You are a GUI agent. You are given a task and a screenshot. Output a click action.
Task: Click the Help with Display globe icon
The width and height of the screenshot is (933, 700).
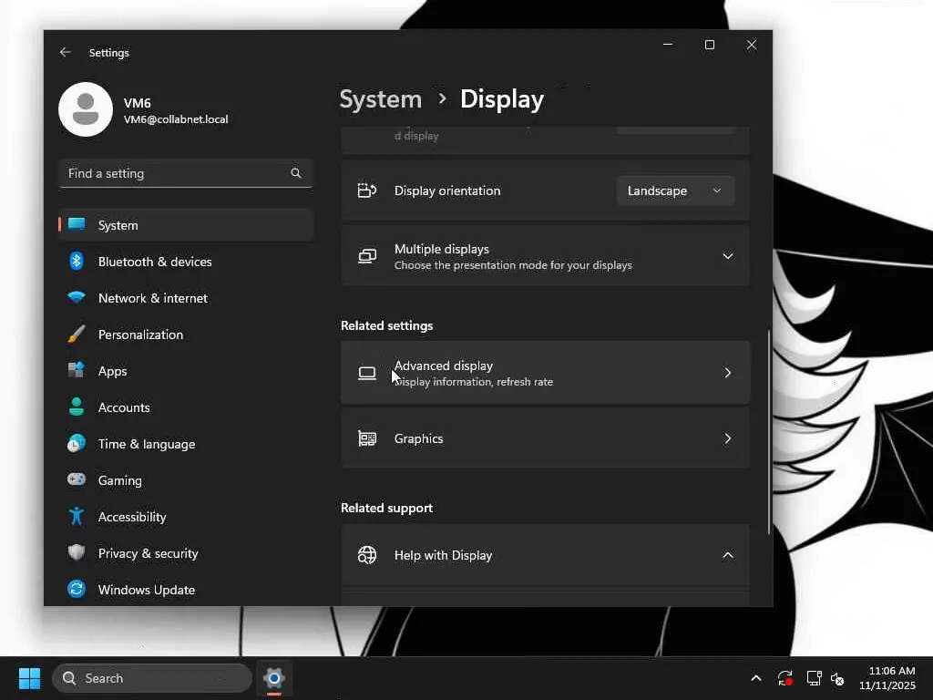367,555
